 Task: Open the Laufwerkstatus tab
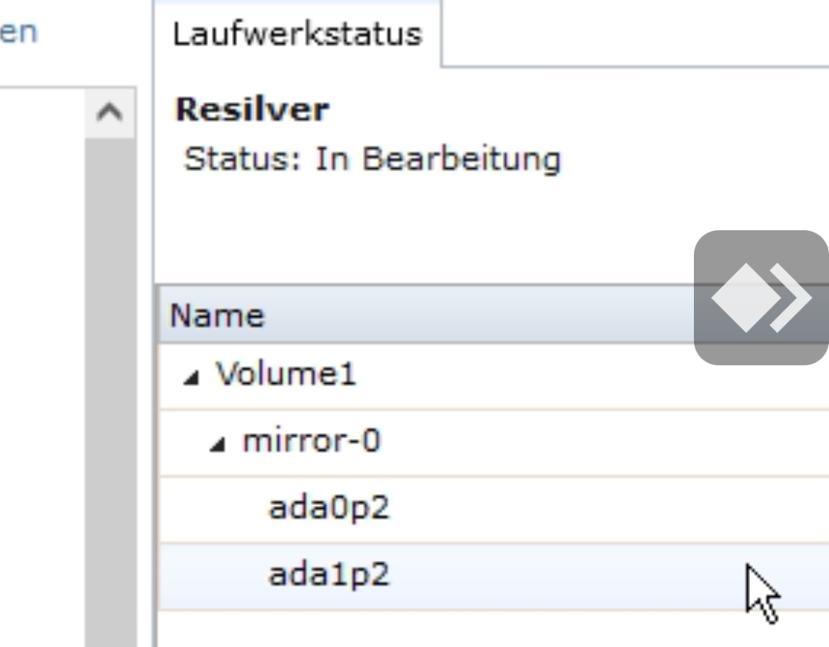(297, 34)
